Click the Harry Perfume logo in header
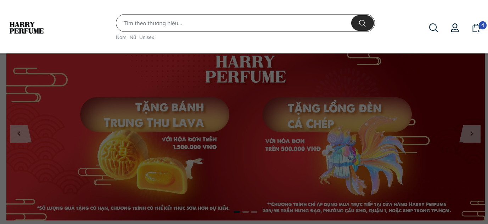The width and height of the screenshot is (488, 224). [27, 28]
